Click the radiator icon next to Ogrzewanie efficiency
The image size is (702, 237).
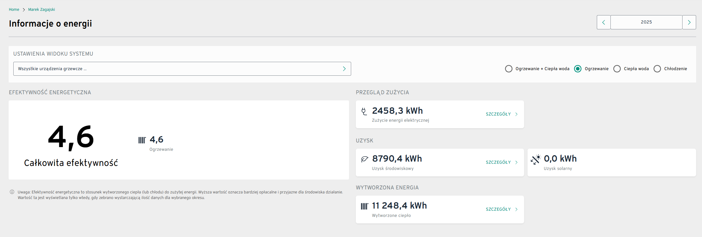point(142,140)
